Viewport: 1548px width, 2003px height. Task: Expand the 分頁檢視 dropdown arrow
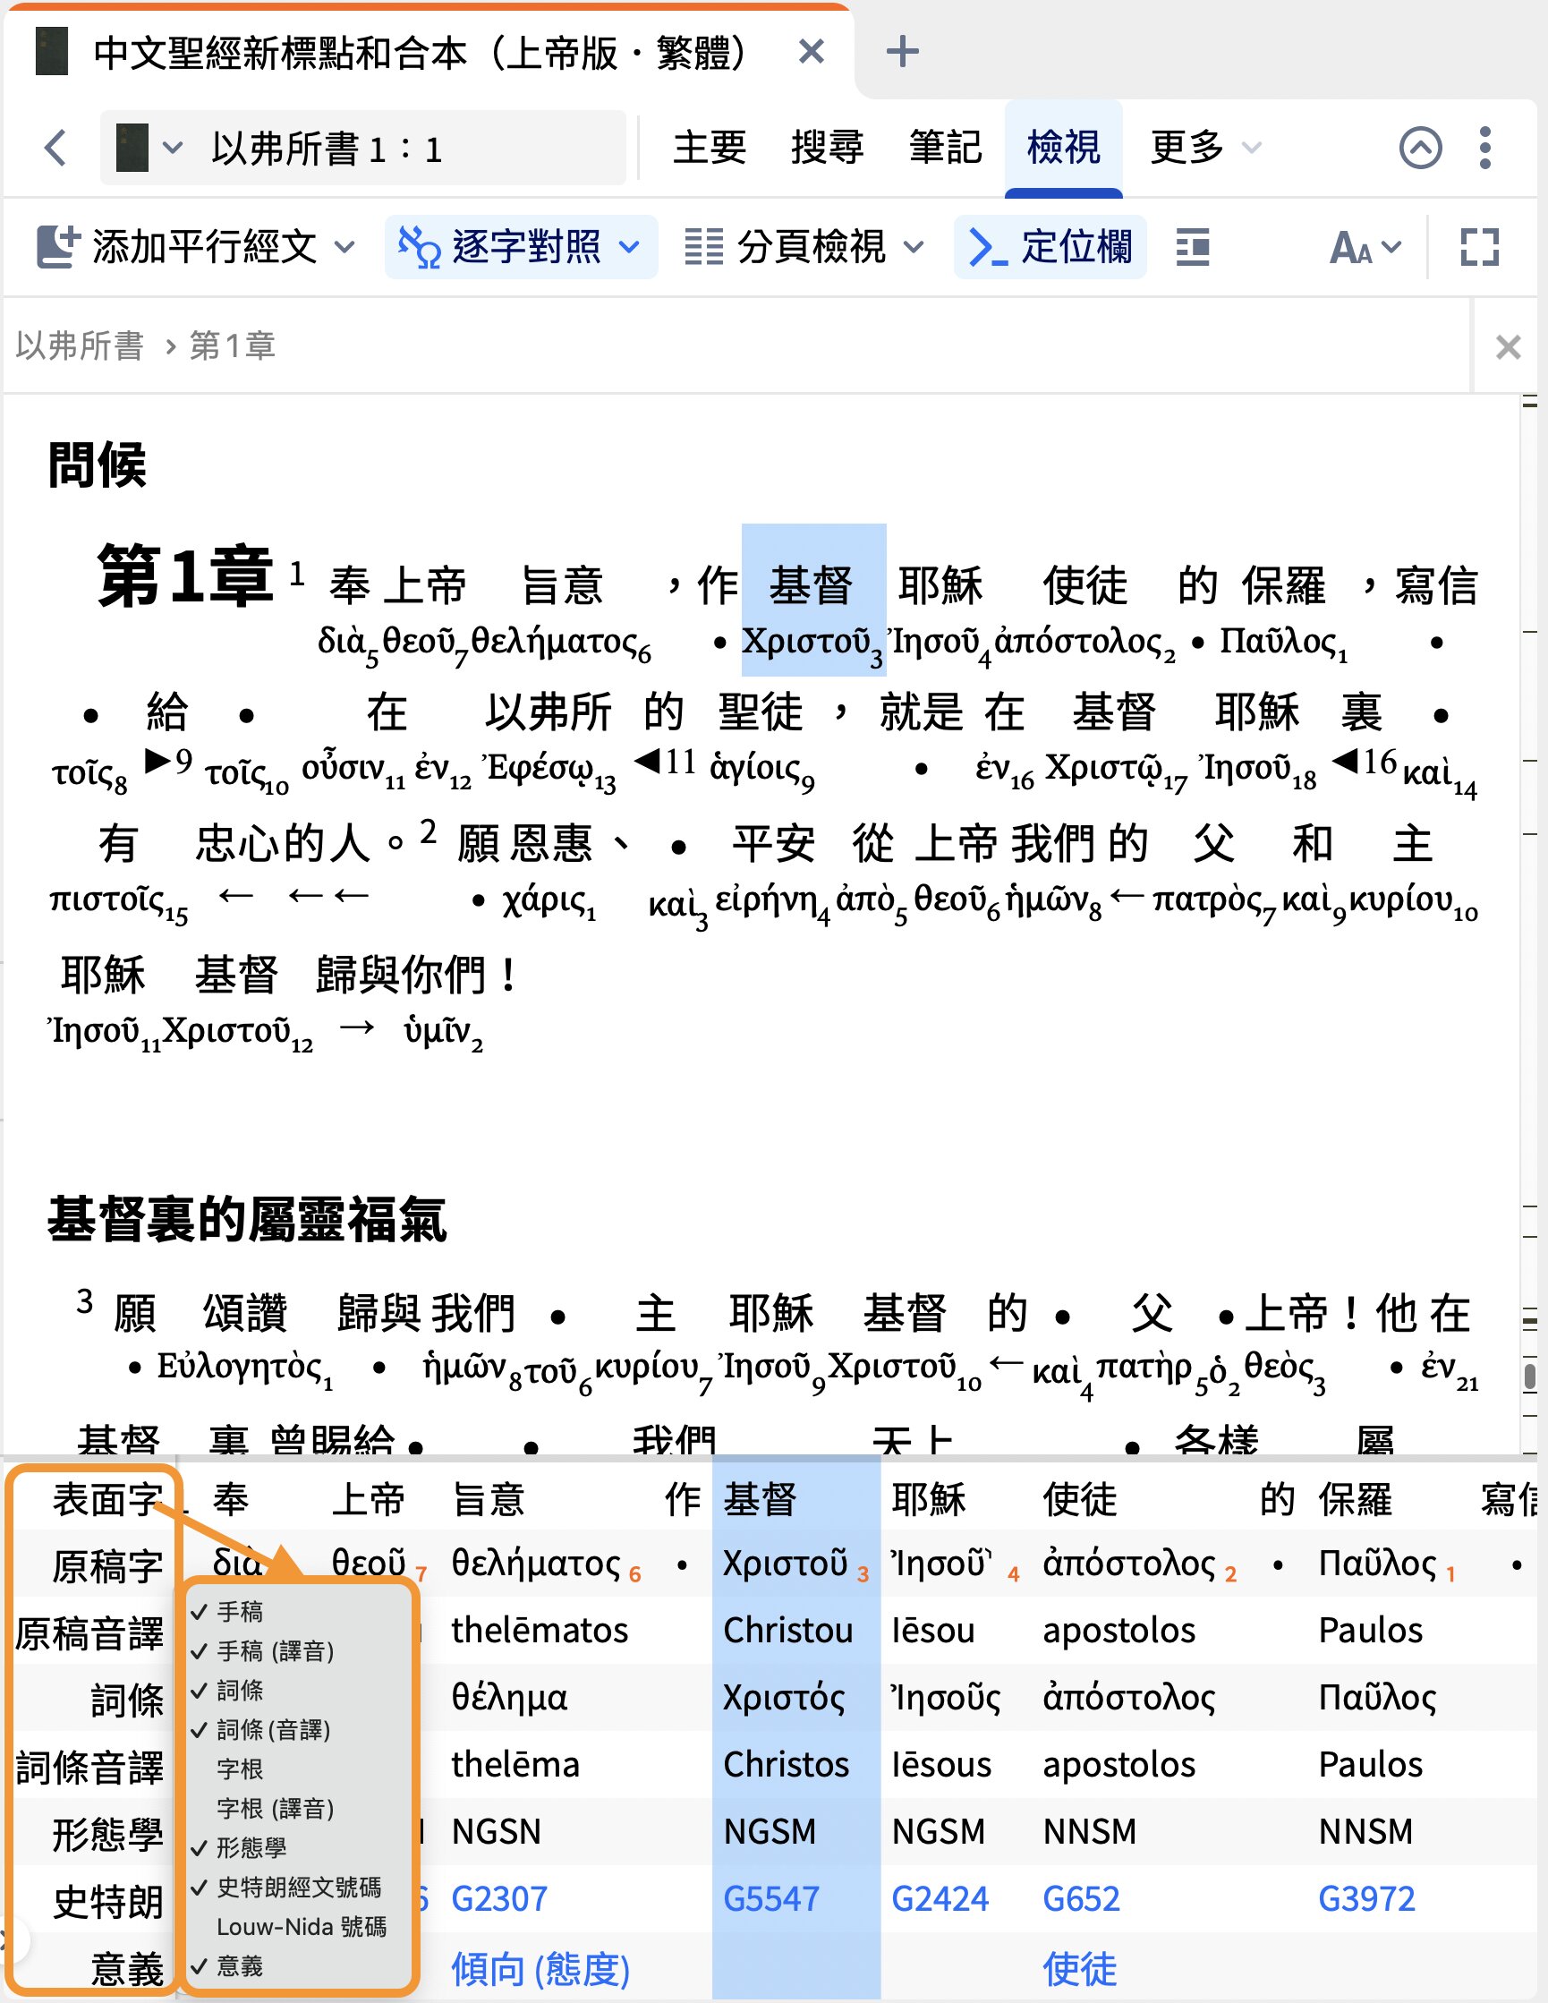[x=914, y=247]
